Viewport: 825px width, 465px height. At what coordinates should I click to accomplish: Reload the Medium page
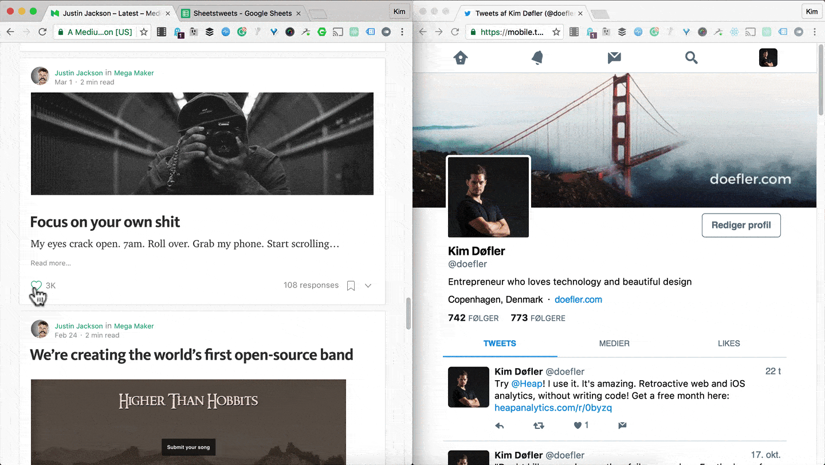[42, 32]
